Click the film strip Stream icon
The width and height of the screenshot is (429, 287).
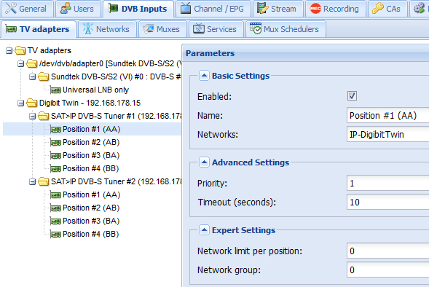tap(262, 9)
